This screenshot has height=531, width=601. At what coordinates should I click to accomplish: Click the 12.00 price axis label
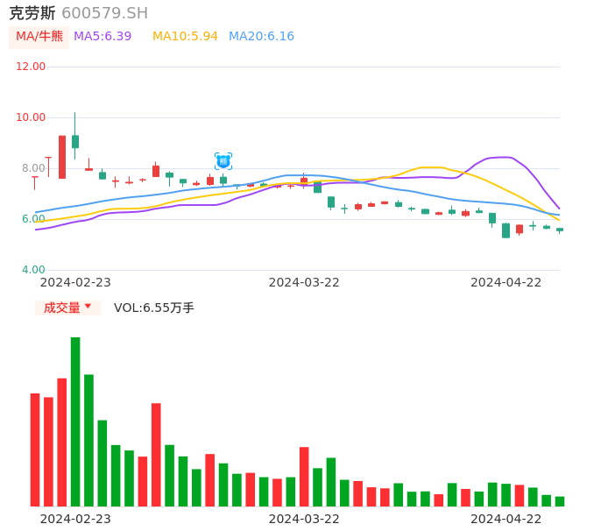click(x=31, y=67)
